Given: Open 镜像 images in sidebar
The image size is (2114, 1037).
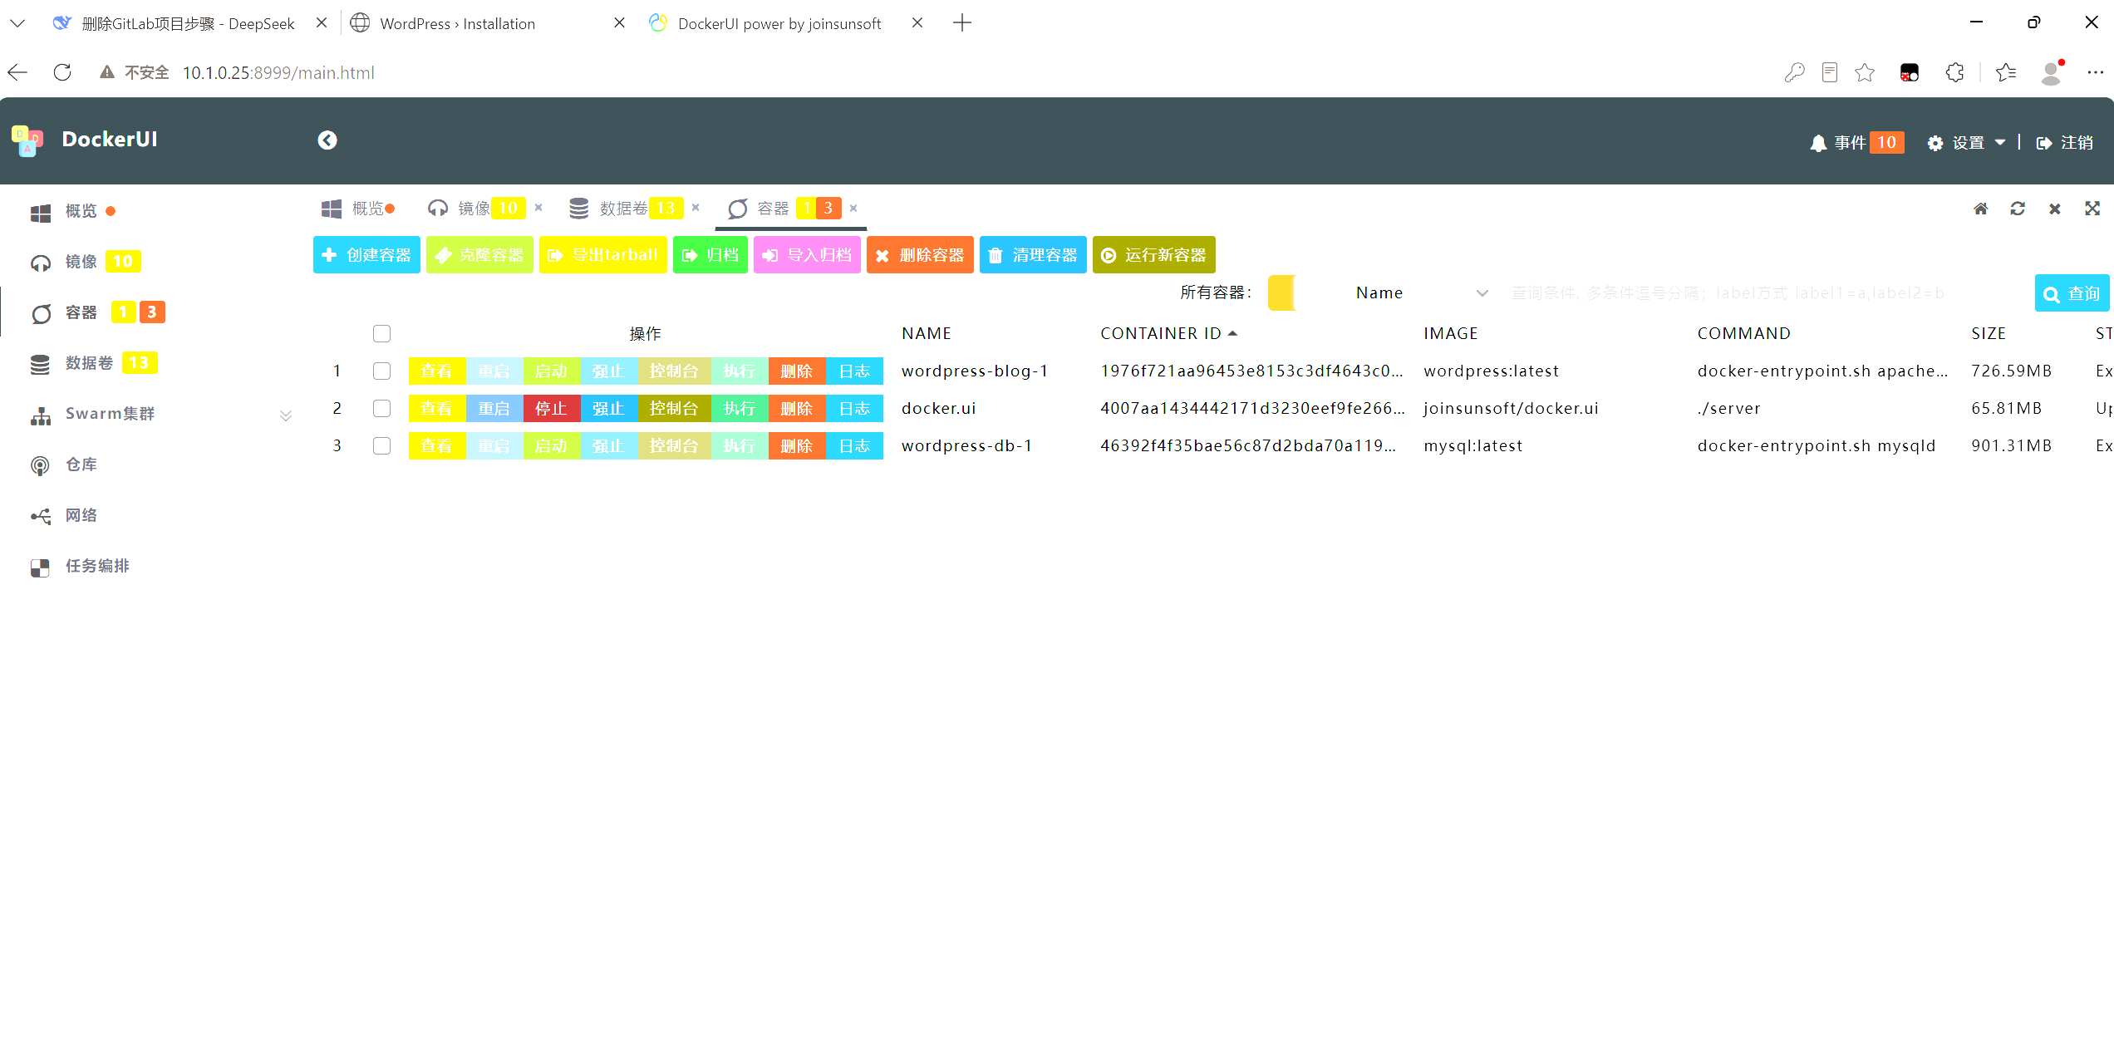Looking at the screenshot, I should click(86, 262).
